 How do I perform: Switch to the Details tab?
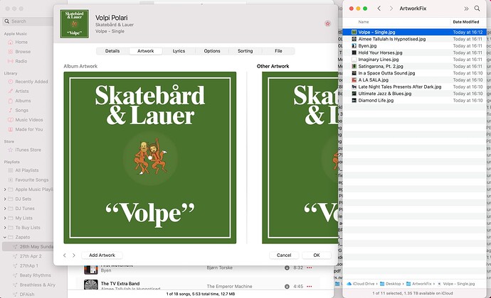(x=112, y=51)
